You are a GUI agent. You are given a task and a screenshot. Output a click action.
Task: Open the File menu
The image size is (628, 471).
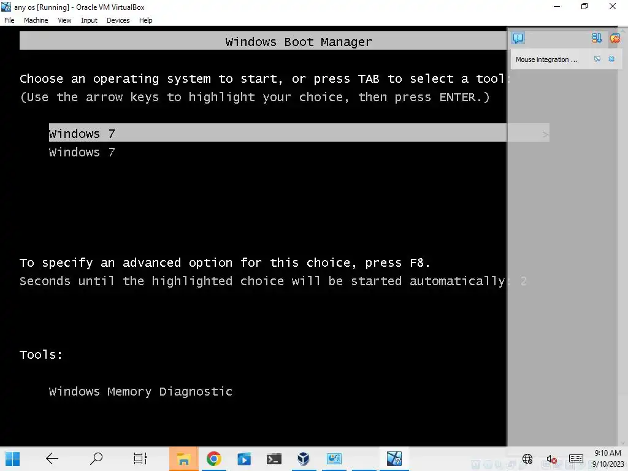tap(9, 20)
